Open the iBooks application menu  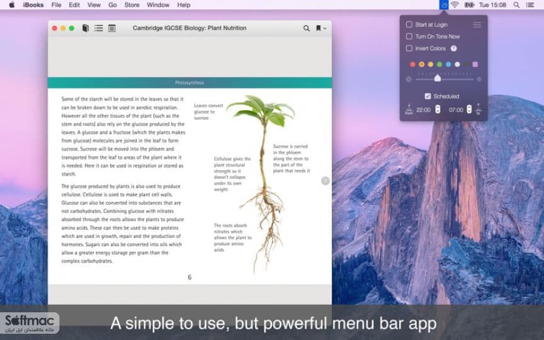tap(33, 5)
